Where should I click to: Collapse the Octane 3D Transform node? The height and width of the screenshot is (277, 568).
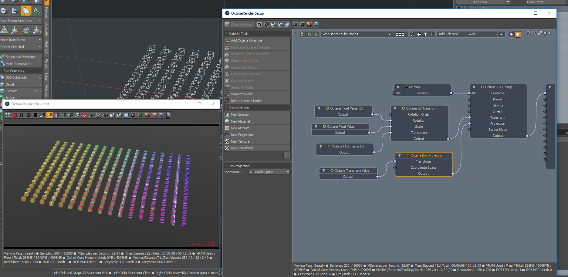coord(395,108)
